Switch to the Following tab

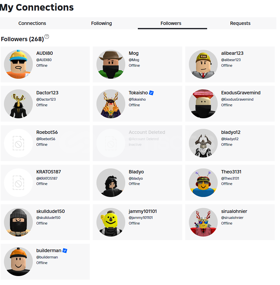tap(101, 23)
